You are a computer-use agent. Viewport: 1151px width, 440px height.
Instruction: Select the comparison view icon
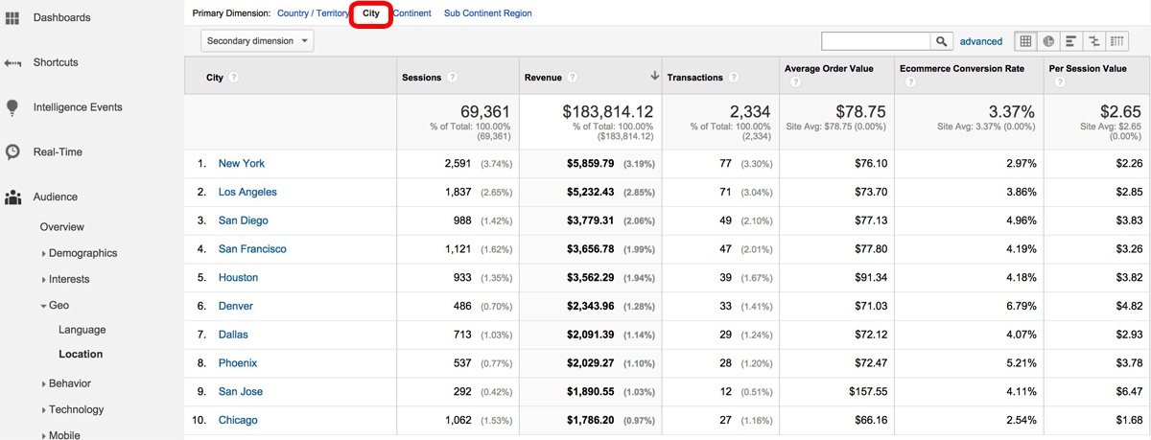pyautogui.click(x=1093, y=41)
